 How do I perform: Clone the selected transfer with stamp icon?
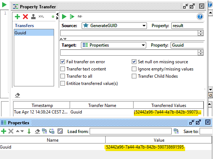33,17
